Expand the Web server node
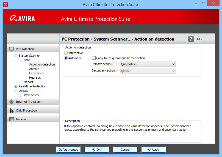The image size is (222, 157). (x=21, y=95)
